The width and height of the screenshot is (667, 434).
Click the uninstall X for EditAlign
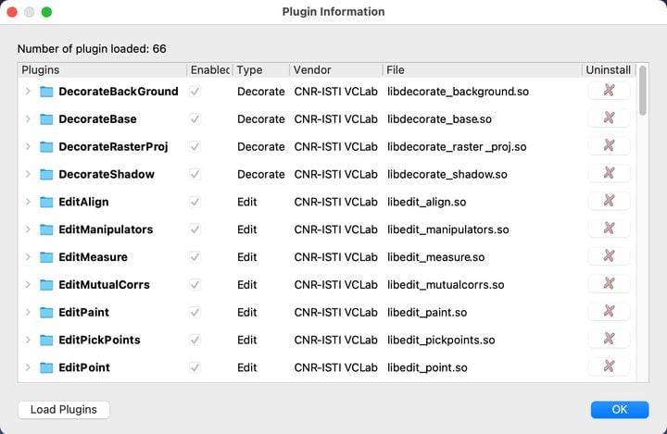[609, 201]
